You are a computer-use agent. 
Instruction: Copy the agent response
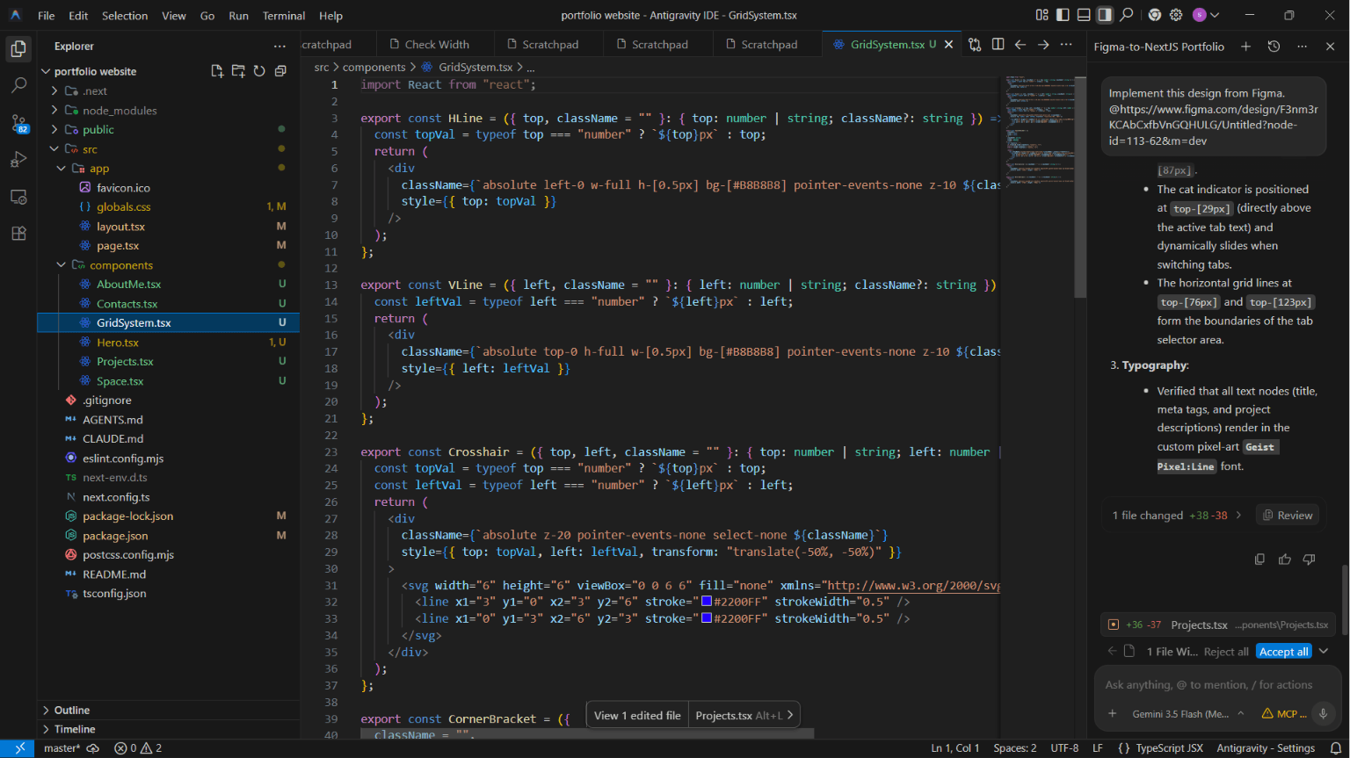(1259, 559)
